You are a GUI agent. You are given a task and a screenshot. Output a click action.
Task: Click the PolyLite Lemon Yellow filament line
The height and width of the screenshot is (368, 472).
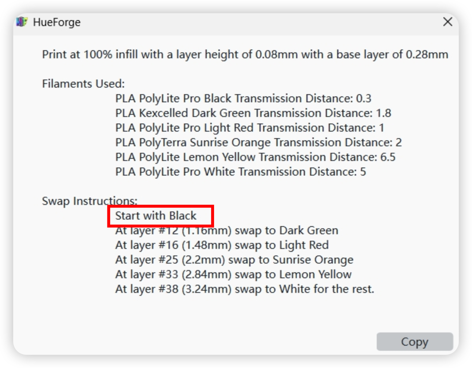coord(255,157)
